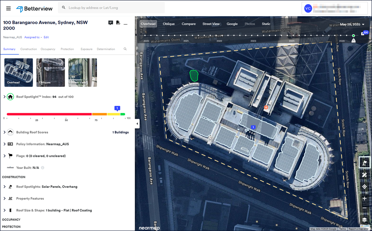This screenshot has height=231, width=372.
Task: Open the Street View image thumbnail
Action: 82,73
